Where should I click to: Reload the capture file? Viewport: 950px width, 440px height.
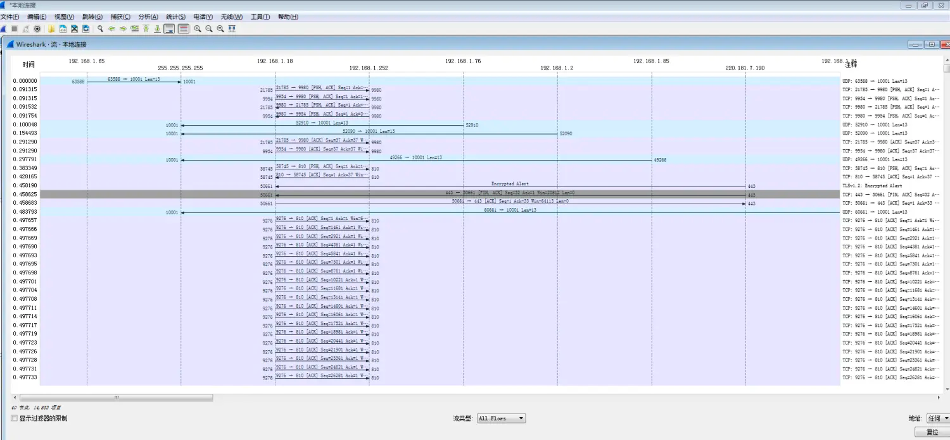point(86,28)
